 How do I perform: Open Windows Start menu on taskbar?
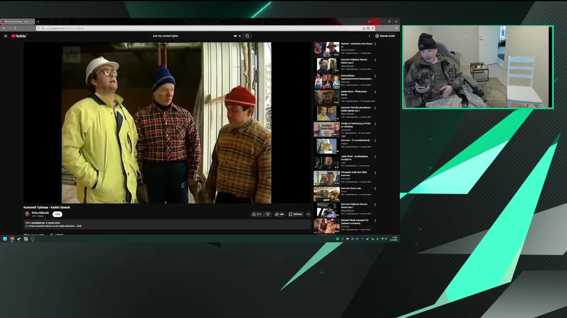coord(5,239)
